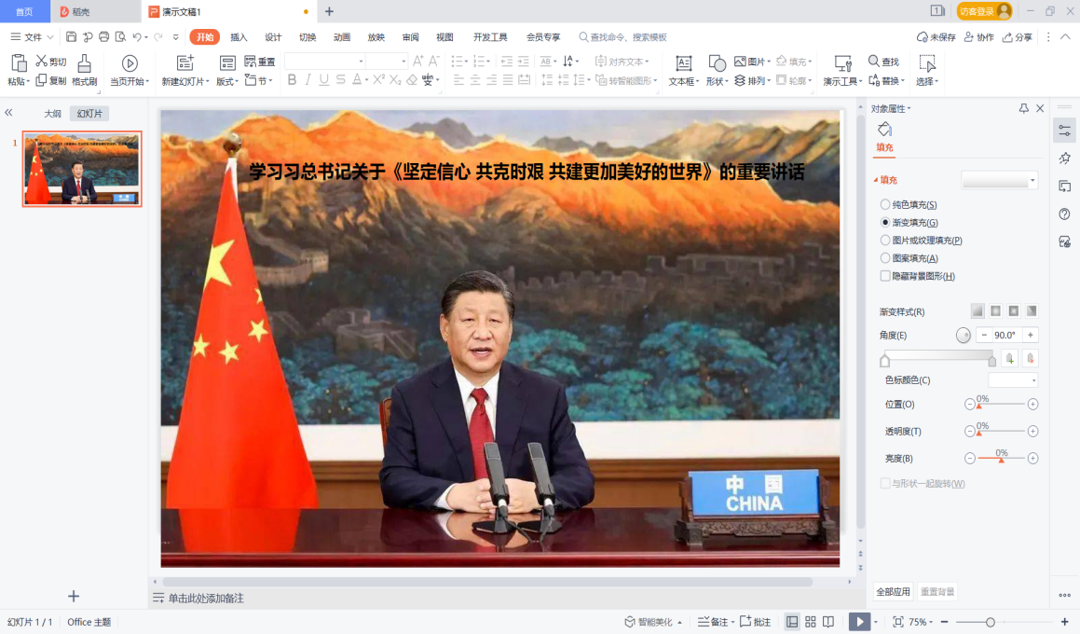Open the 75% zoom level dropdown

(921, 622)
